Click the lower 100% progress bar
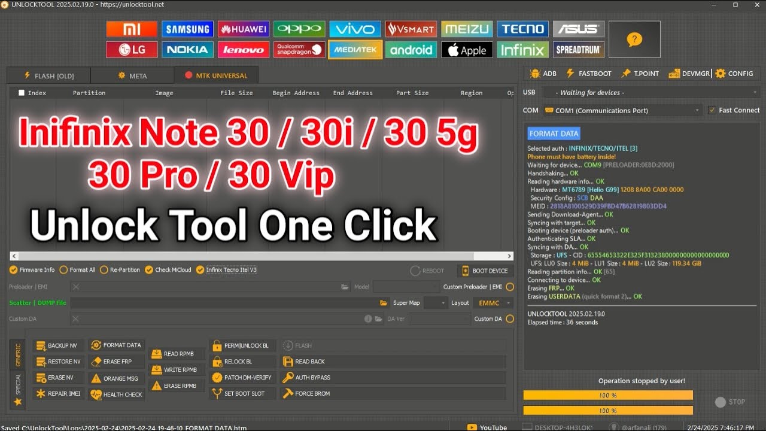This screenshot has height=431, width=766. [x=608, y=411]
